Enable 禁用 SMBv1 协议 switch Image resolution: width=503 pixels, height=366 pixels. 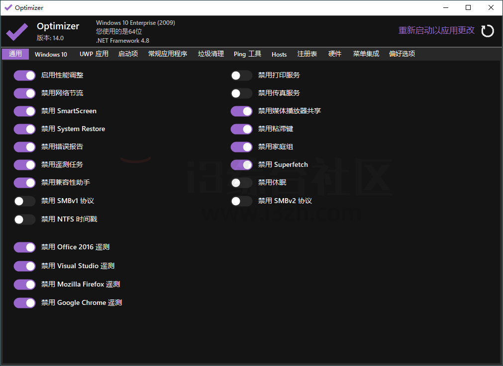coord(25,201)
